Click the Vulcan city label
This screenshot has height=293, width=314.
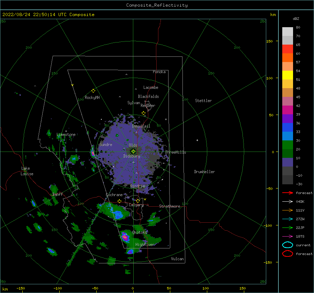(x=178, y=259)
